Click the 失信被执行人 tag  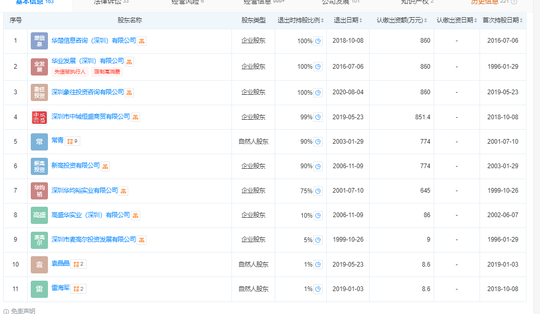pyautogui.click(x=70, y=72)
